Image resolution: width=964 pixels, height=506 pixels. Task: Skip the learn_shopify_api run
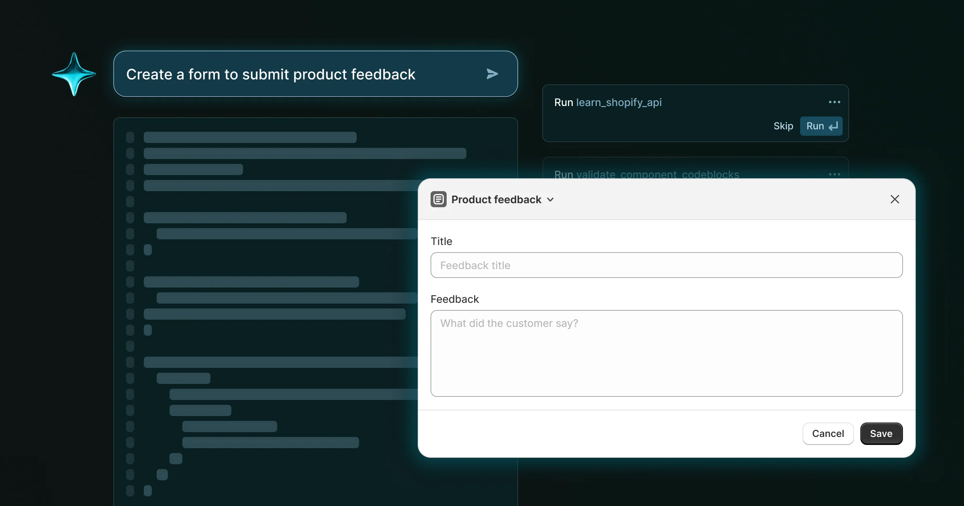pyautogui.click(x=783, y=126)
